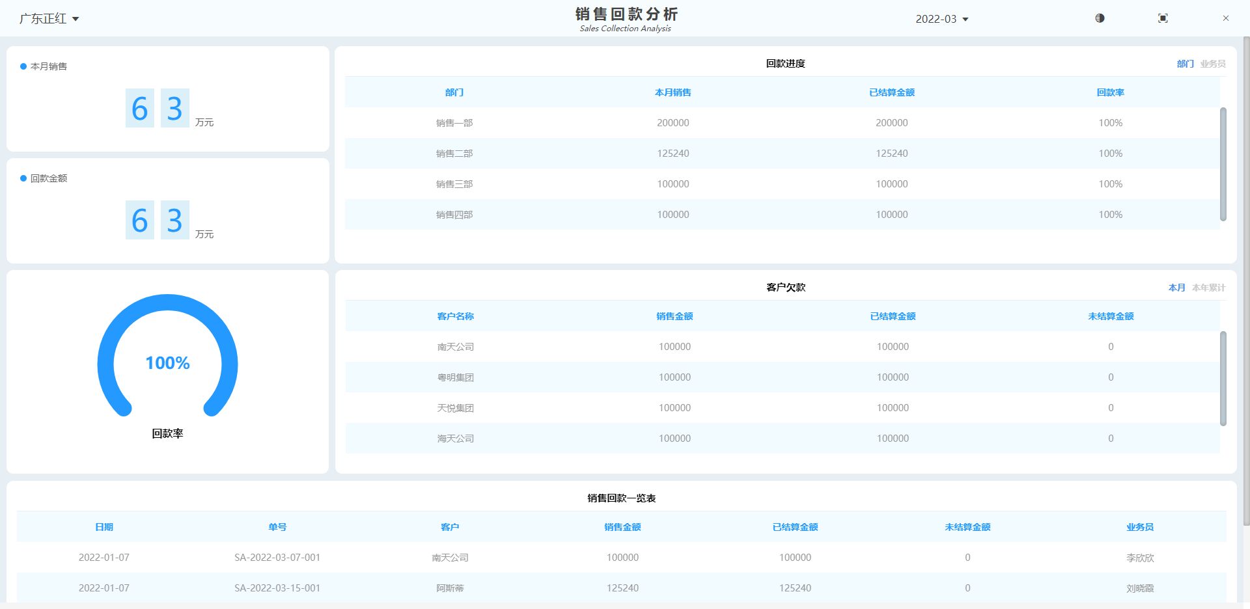This screenshot has width=1250, height=609.
Task: Close the Sales Collection Analysis dashboard
Action: pos(1225,18)
